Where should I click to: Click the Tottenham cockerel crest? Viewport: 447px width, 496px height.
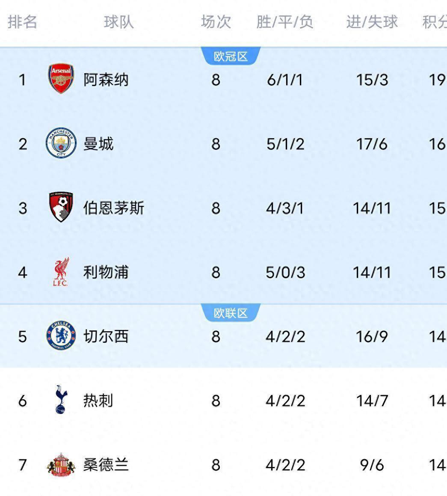(61, 400)
